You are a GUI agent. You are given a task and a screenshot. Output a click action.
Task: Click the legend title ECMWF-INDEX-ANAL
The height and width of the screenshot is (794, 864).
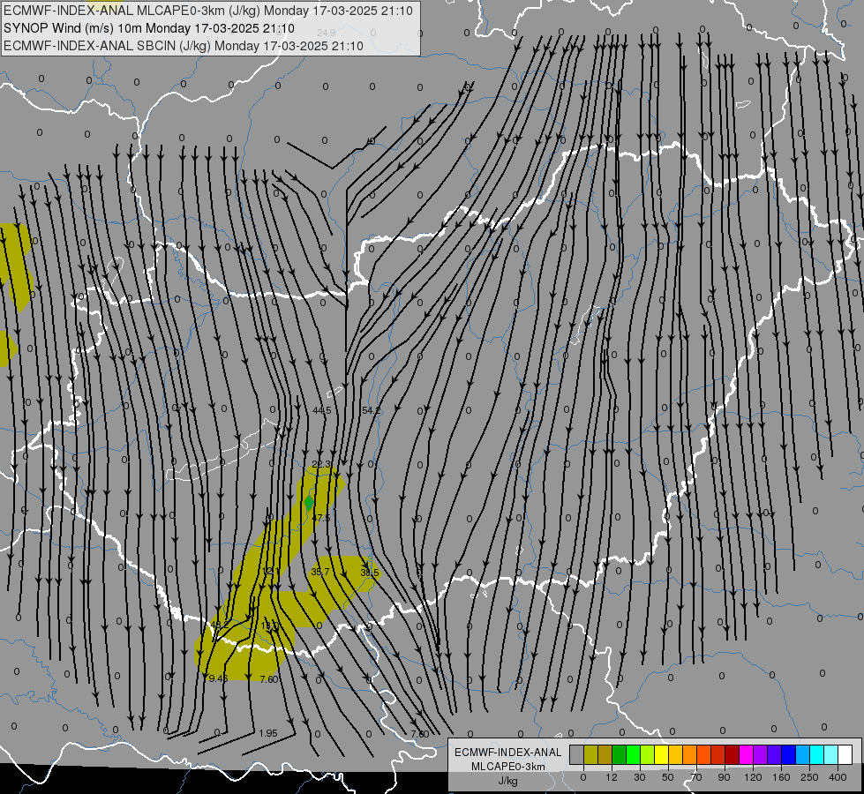coord(507,753)
